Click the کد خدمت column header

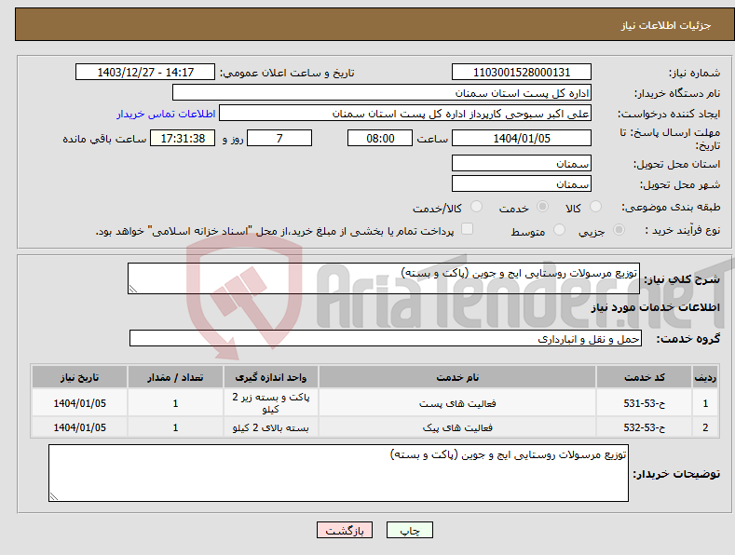(x=645, y=377)
